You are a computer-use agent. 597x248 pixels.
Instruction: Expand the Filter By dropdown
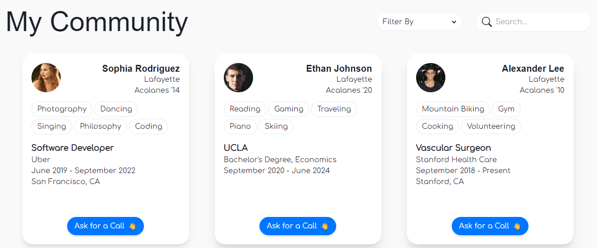coord(419,22)
